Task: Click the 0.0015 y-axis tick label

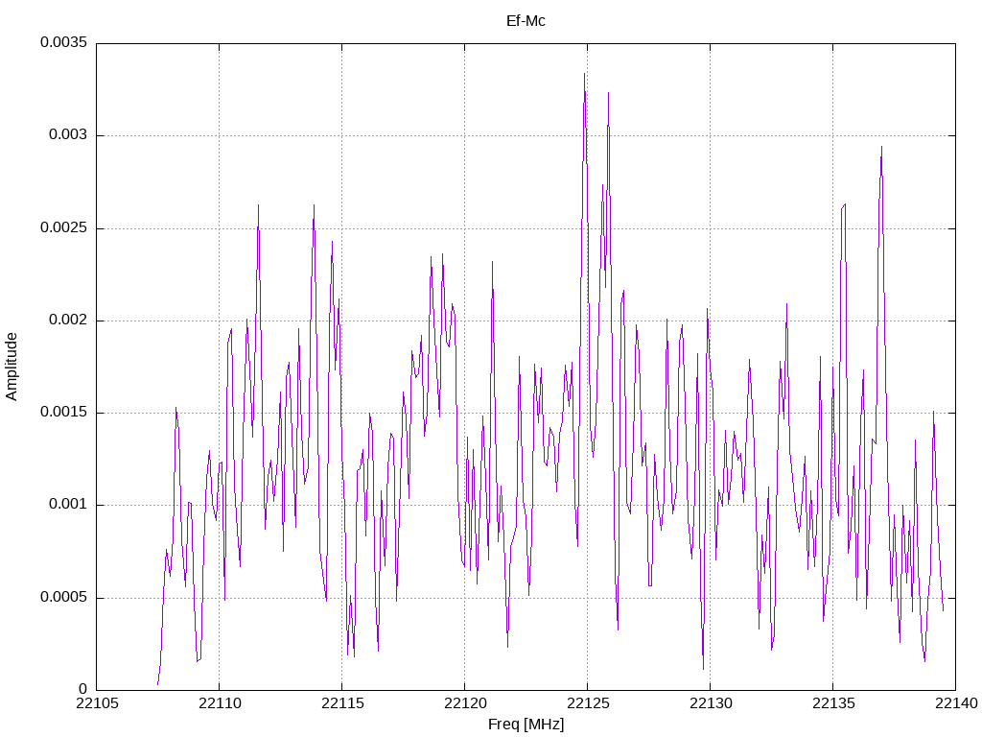Action: [64, 413]
